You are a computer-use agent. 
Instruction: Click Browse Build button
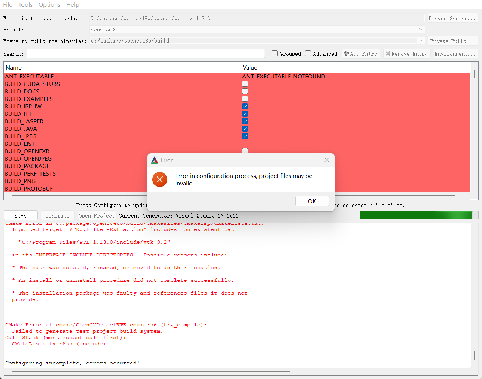tap(452, 41)
